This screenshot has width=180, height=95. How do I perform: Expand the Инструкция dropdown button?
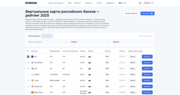coord(147,14)
